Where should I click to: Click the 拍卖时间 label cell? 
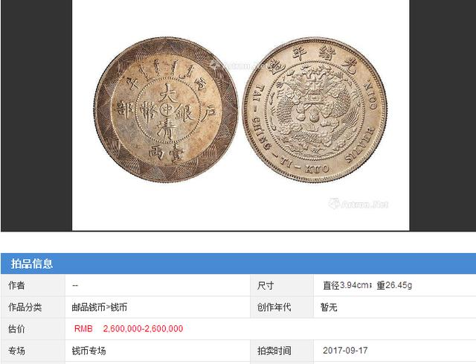click(x=282, y=351)
